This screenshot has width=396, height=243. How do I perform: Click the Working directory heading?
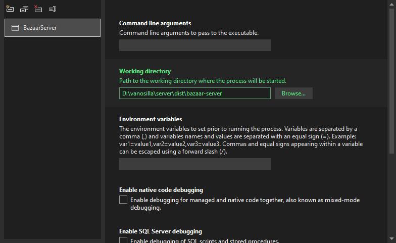(145, 72)
